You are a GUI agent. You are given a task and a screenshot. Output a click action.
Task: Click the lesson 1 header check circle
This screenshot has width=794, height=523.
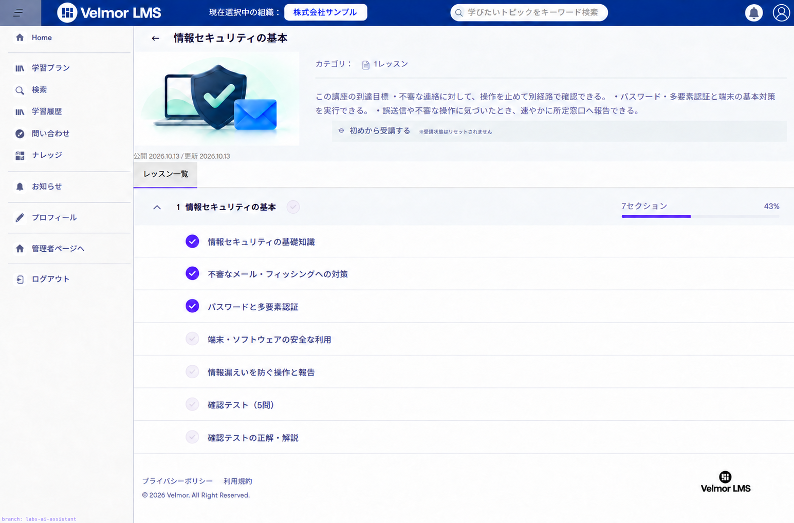293,207
